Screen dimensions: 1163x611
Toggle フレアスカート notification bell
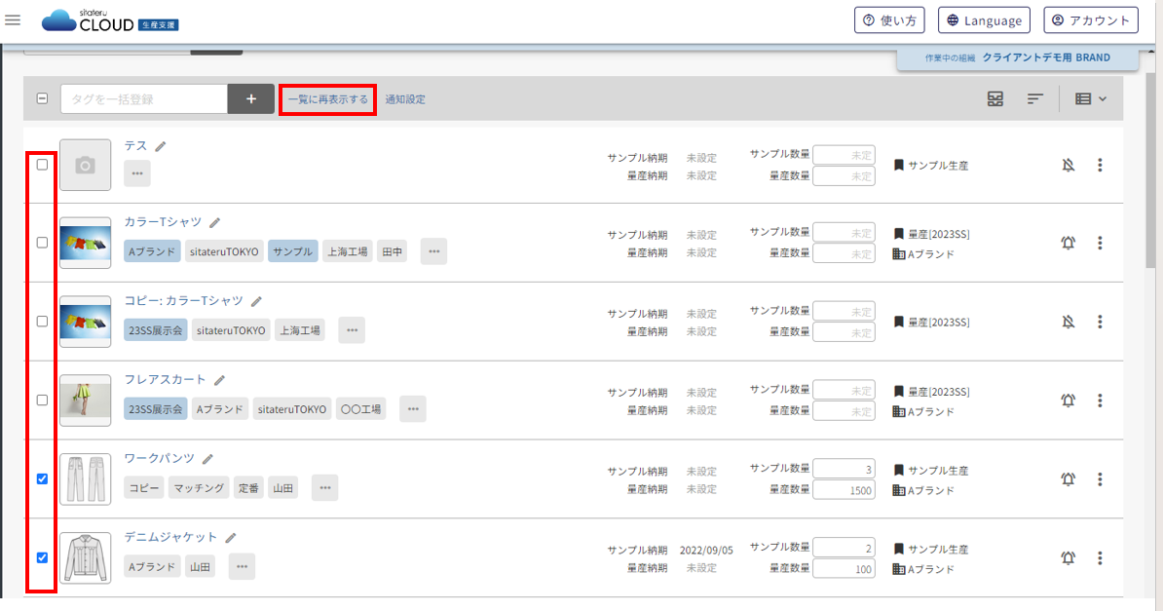(x=1069, y=401)
